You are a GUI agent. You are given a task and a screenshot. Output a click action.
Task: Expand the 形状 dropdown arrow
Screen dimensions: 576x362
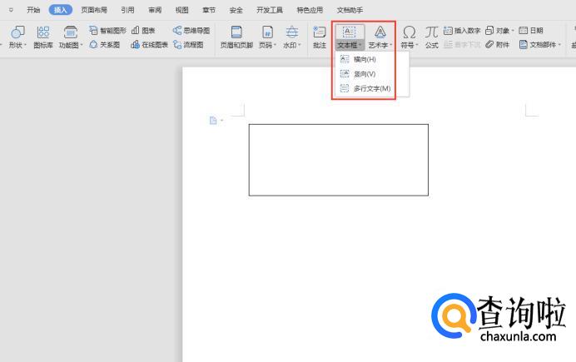tap(25, 45)
